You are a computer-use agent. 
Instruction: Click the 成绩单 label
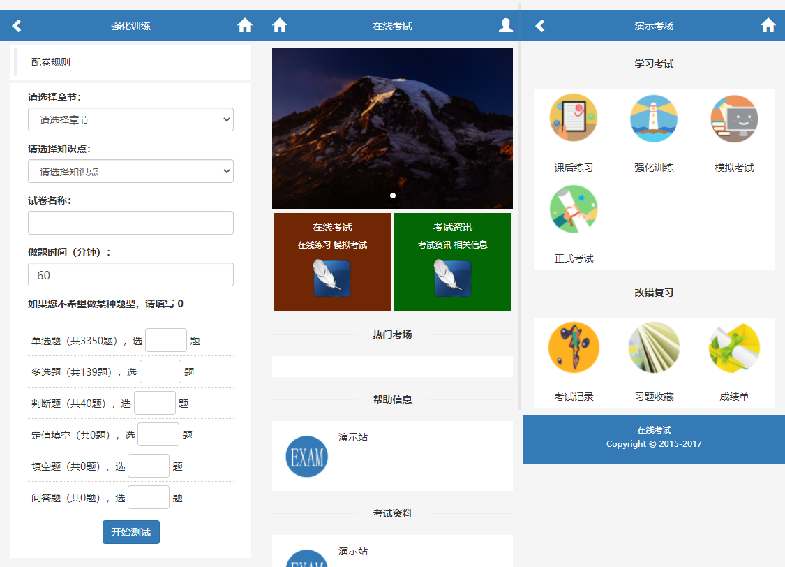click(x=735, y=397)
